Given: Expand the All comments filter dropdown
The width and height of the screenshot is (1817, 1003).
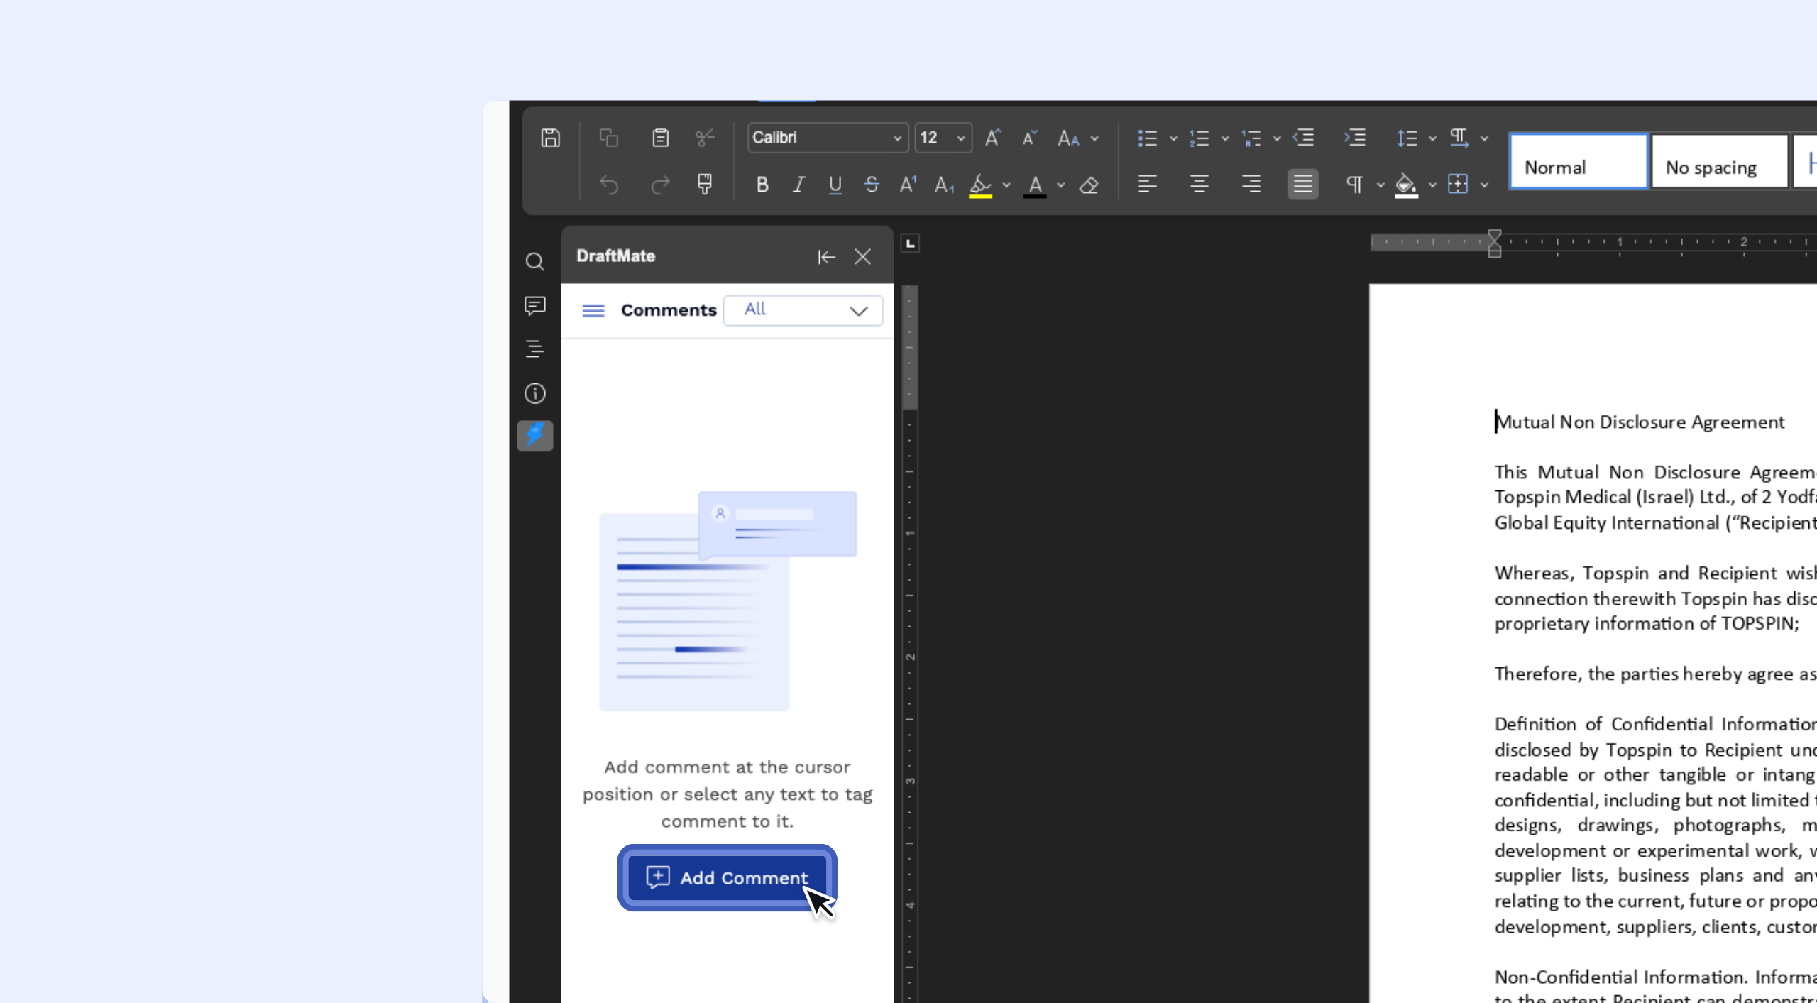Looking at the screenshot, I should (x=803, y=310).
